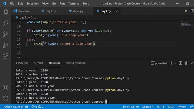This screenshot has width=194, height=109.
Task: Change file encoding UTF-8
Action: tap(161, 107)
